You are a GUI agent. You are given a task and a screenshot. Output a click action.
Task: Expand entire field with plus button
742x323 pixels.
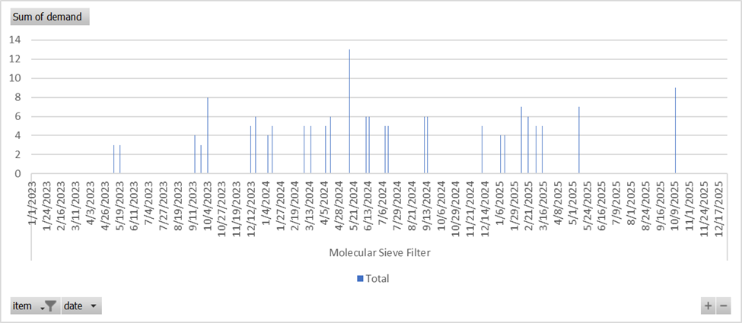pos(708,306)
